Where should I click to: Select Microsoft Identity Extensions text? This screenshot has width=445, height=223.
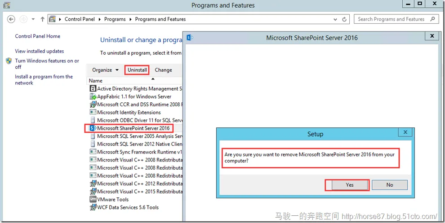click(x=129, y=113)
